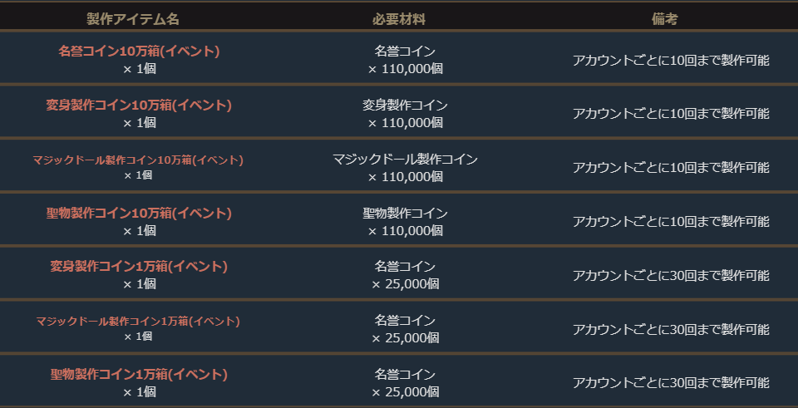
Task: Click the 25,000個 material cell for マジックドール製作コイン1万箱
Action: click(x=405, y=338)
